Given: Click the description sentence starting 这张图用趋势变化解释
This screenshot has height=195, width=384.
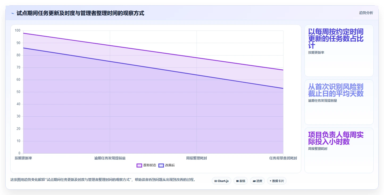Looking at the screenshot, I should (x=103, y=180).
